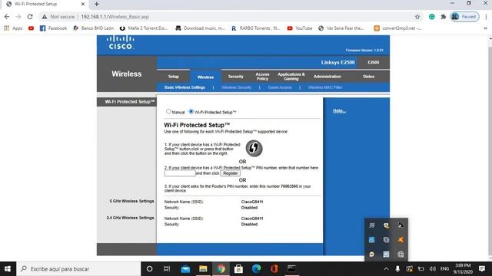The height and width of the screenshot is (276, 492).
Task: Open a new browser tab
Action: (x=97, y=4)
